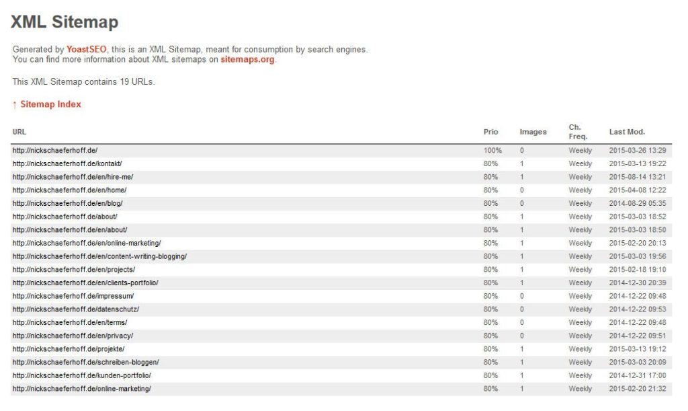Select the date 2015-03-03 19:56
The image size is (688, 411).
(x=638, y=256)
